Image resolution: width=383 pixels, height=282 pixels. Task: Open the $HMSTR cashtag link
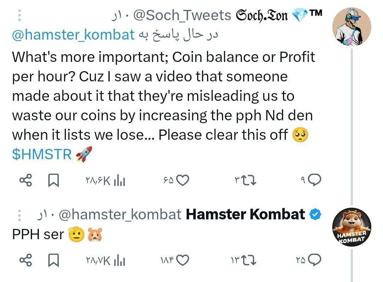41,154
